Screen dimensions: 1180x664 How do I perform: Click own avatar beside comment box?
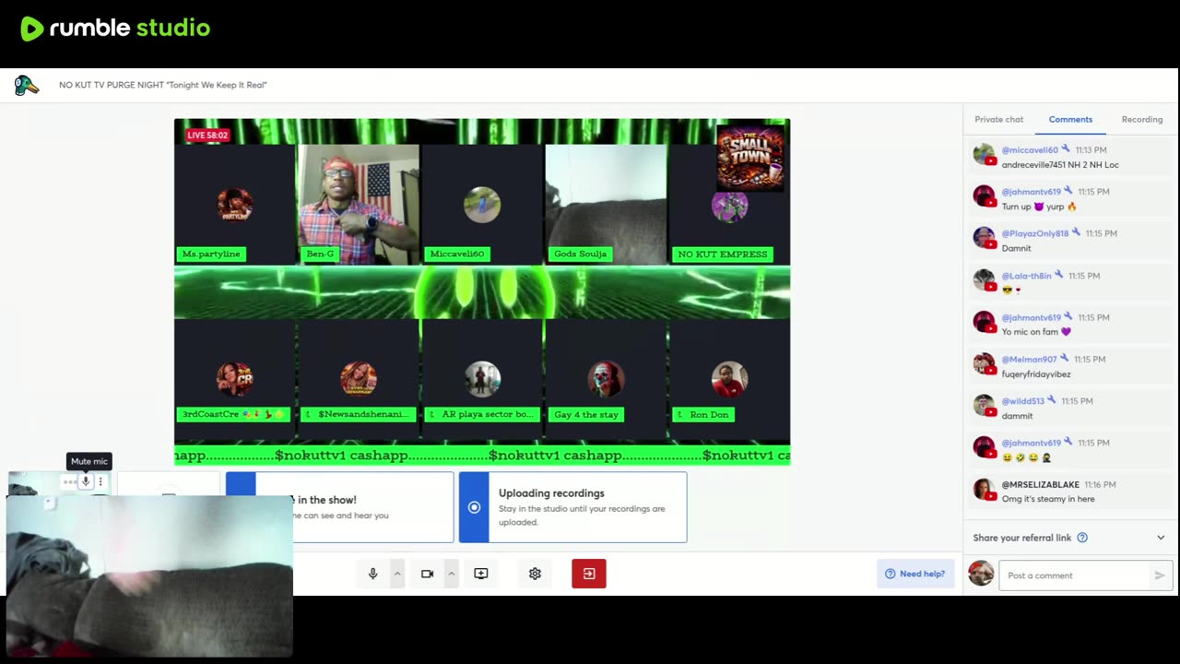click(x=981, y=574)
